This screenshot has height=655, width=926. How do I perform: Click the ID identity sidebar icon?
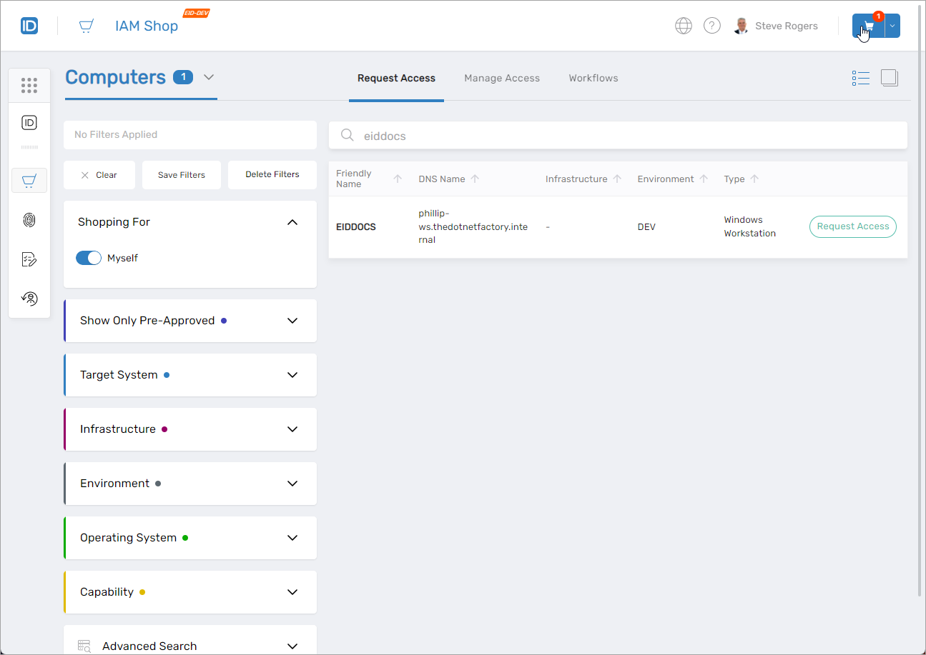(29, 123)
